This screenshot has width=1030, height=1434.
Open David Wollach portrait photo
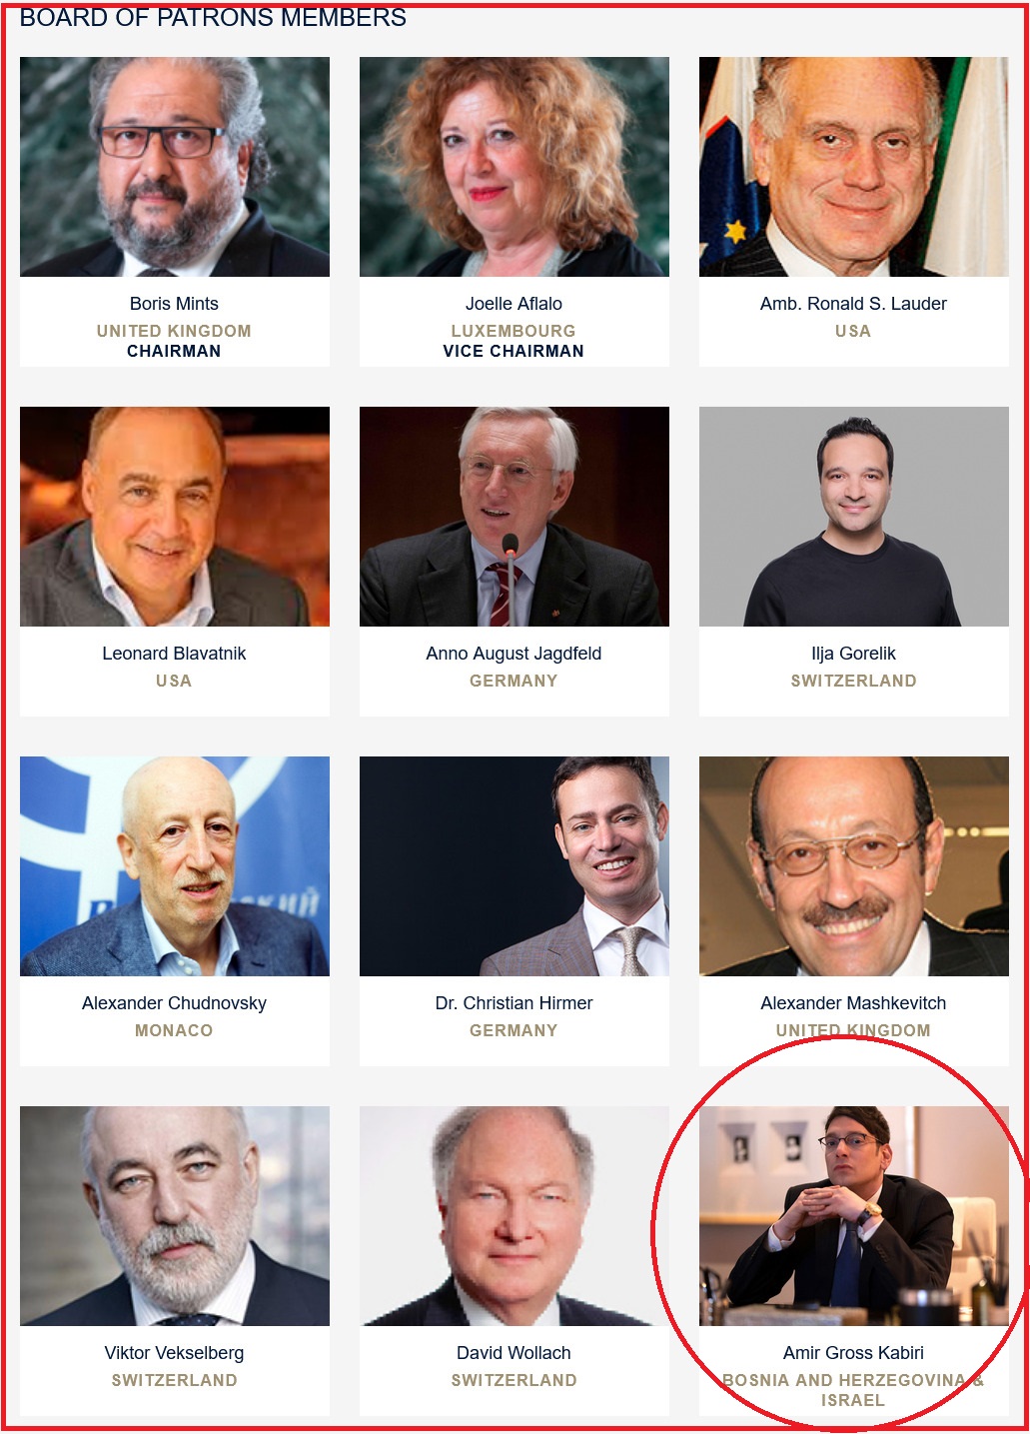tap(515, 1216)
